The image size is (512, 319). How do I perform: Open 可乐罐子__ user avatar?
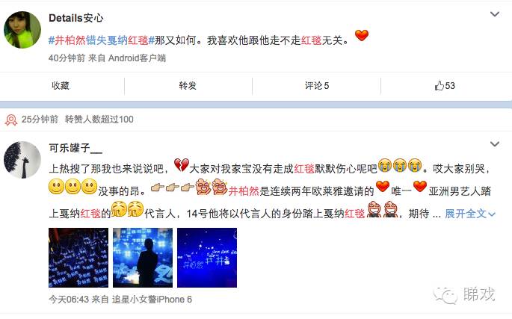[x=22, y=160]
